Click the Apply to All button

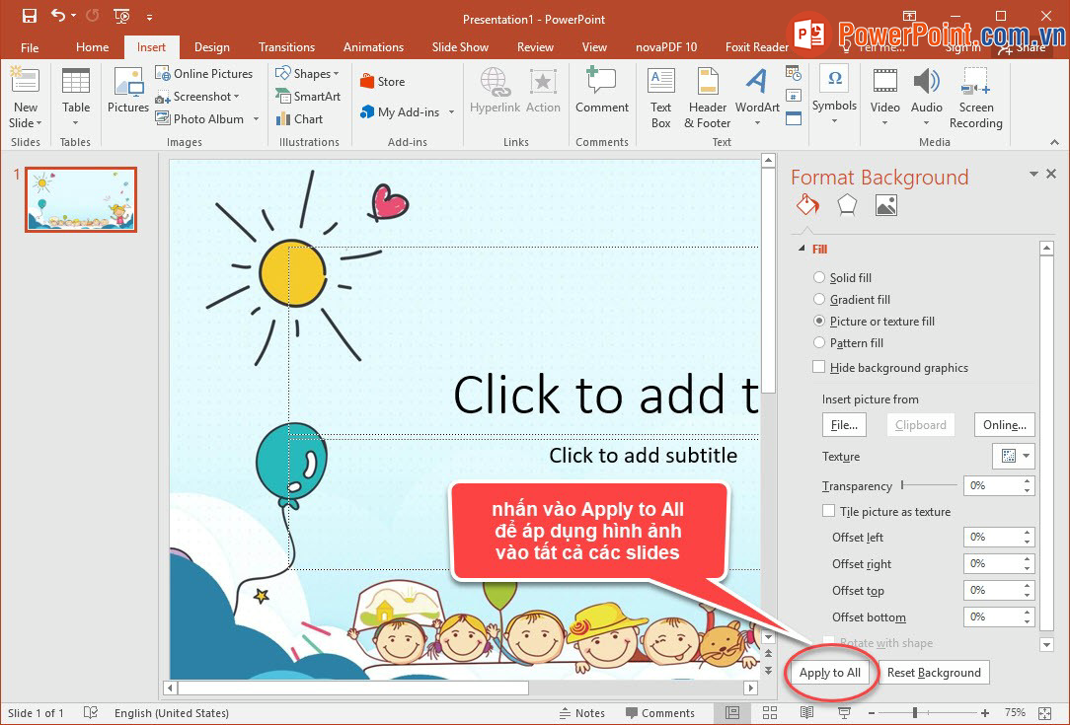click(x=830, y=673)
